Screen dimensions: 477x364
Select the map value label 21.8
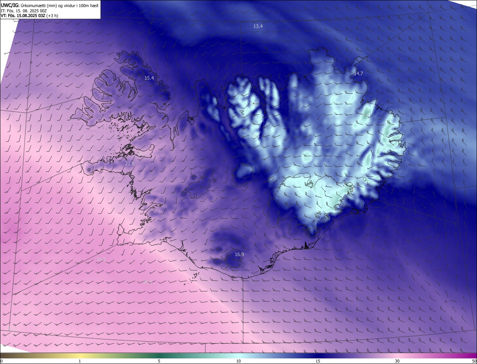pos(130,163)
